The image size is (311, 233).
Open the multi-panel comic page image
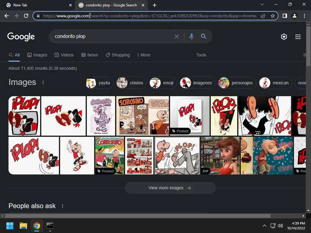(x=139, y=156)
